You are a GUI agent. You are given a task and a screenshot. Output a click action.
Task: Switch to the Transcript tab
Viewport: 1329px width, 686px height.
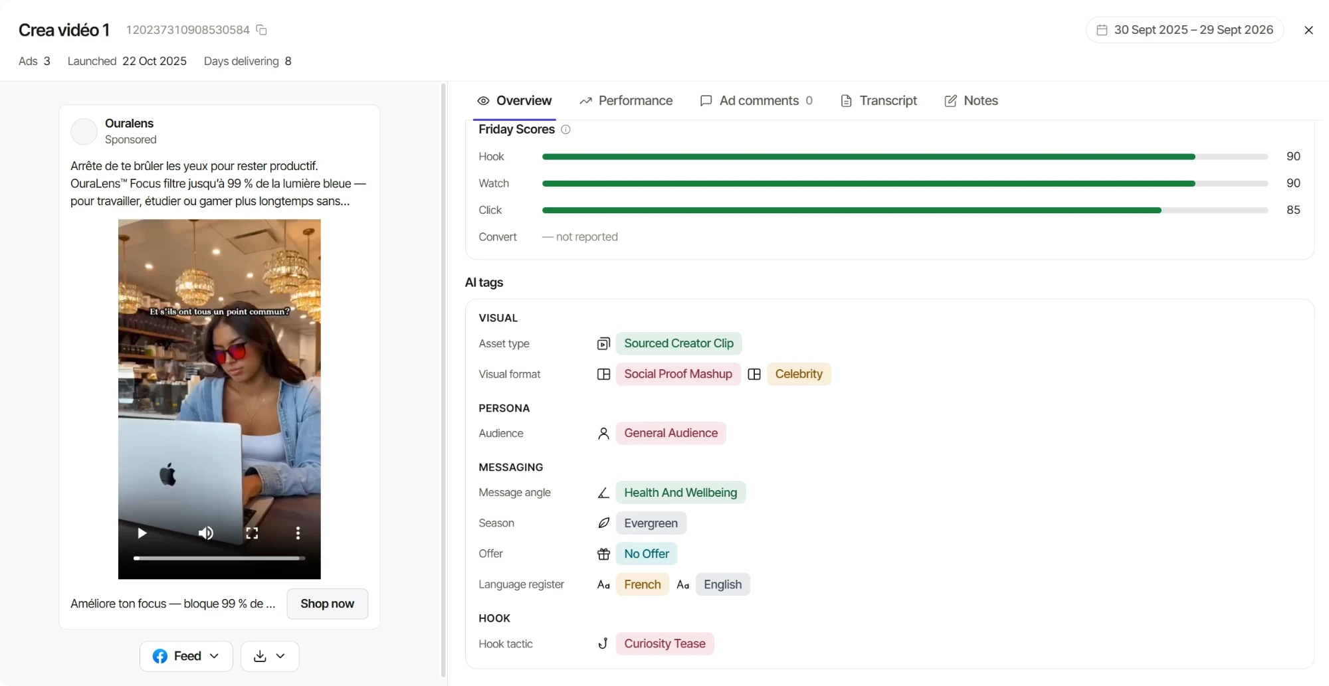[x=878, y=100]
